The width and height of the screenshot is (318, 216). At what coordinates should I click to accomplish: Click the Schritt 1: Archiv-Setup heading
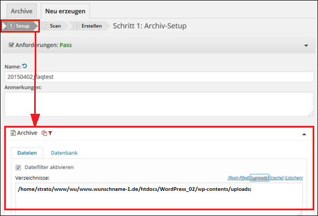[x=150, y=26]
